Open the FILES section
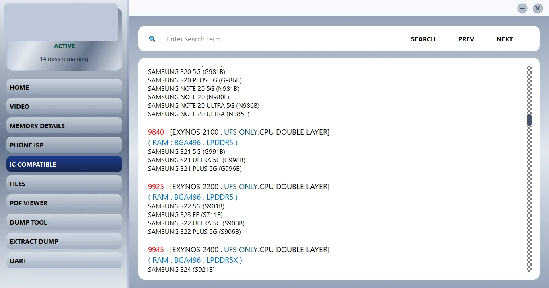 point(64,184)
